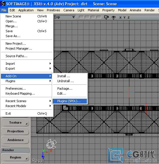The height and width of the screenshot is (164, 159).
Task: Click the first viewport memo cam slot
Action: [81, 17]
